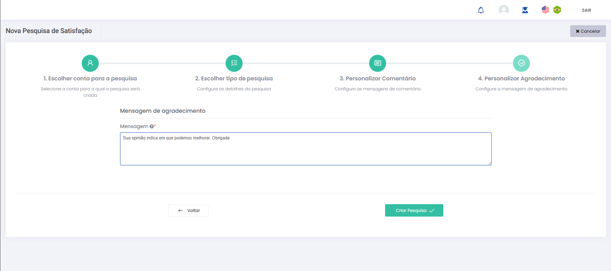
Task: Go to "2. Escolher tipo de pesquisa" step
Action: (x=234, y=79)
